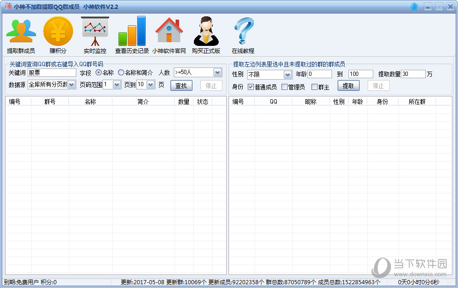Click the 年龄 column header in right table
Viewport: 458px width, 288px height.
(x=357, y=101)
